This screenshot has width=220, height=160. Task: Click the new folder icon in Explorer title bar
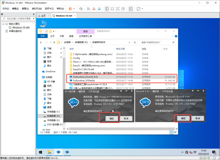coord(50,31)
